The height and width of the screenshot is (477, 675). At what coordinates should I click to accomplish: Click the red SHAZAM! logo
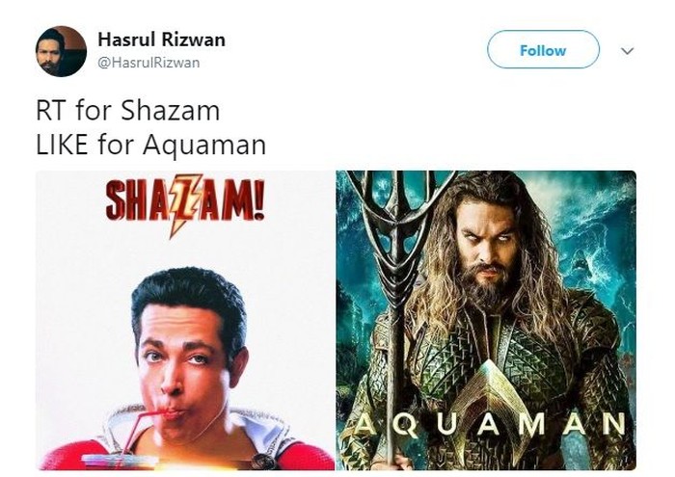185,202
